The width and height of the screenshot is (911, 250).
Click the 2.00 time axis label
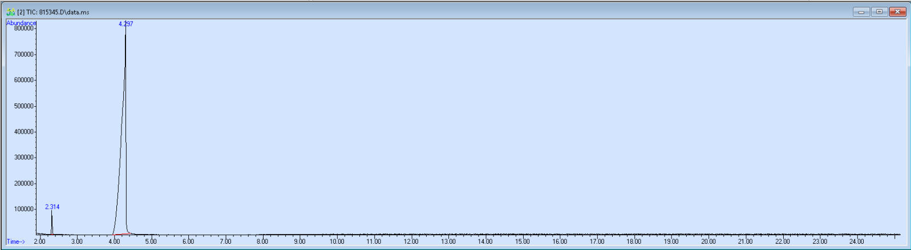[x=40, y=241]
